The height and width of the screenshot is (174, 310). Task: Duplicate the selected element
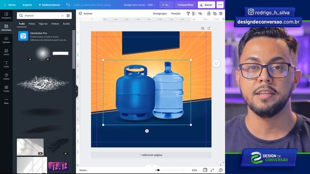tap(215, 14)
